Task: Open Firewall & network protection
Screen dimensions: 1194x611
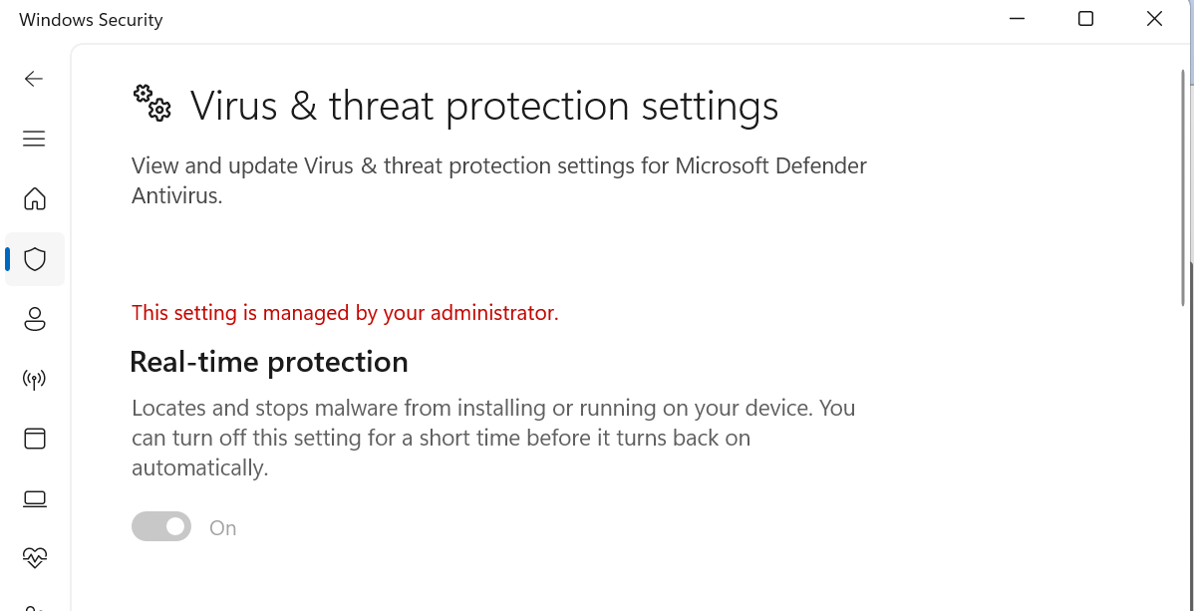Action: (x=34, y=379)
